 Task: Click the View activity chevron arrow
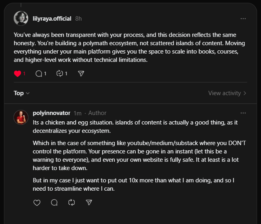[245, 93]
